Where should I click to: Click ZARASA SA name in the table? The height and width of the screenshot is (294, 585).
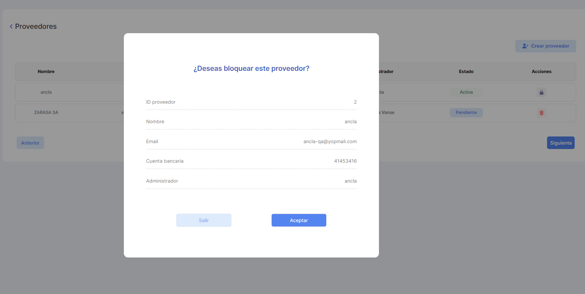click(x=46, y=113)
